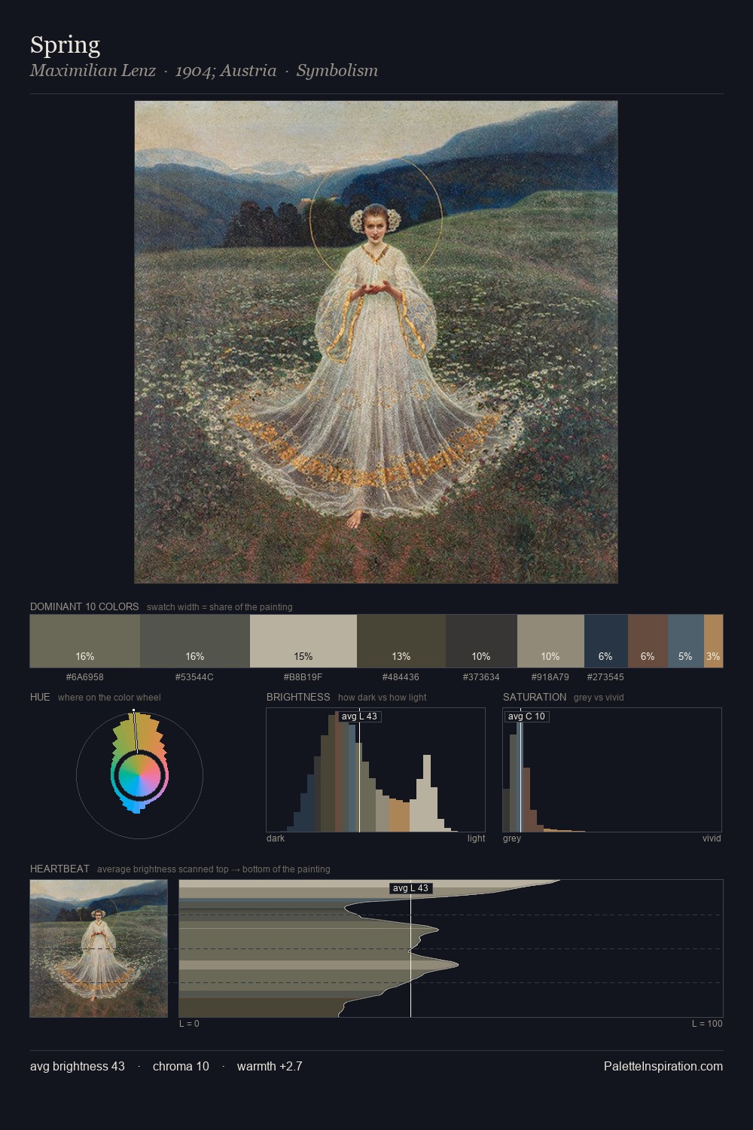753x1130 pixels.
Task: Click the artist name Maximilian Lenz
Action: [x=93, y=71]
